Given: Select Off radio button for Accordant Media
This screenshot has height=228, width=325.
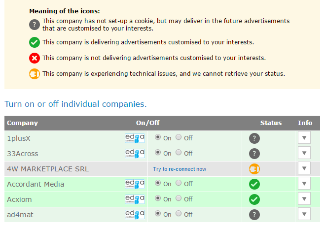Looking at the screenshot, I should pos(179,183).
